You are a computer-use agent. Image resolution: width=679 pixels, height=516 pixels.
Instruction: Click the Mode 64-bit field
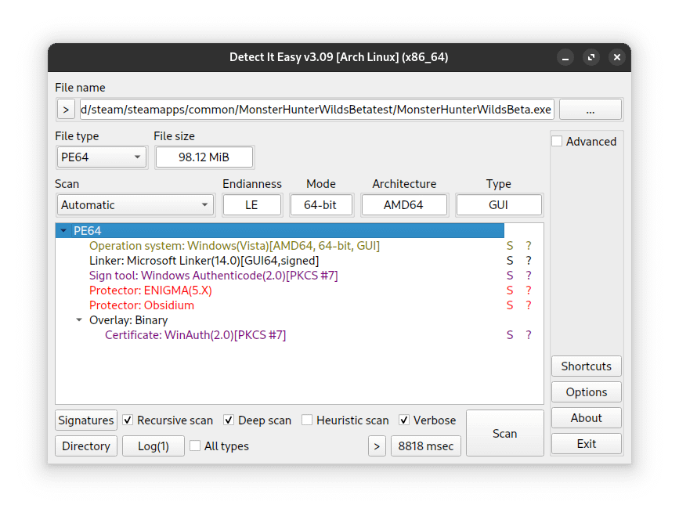(320, 204)
